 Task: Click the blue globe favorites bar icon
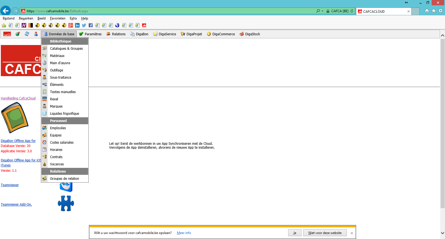click(x=117, y=25)
